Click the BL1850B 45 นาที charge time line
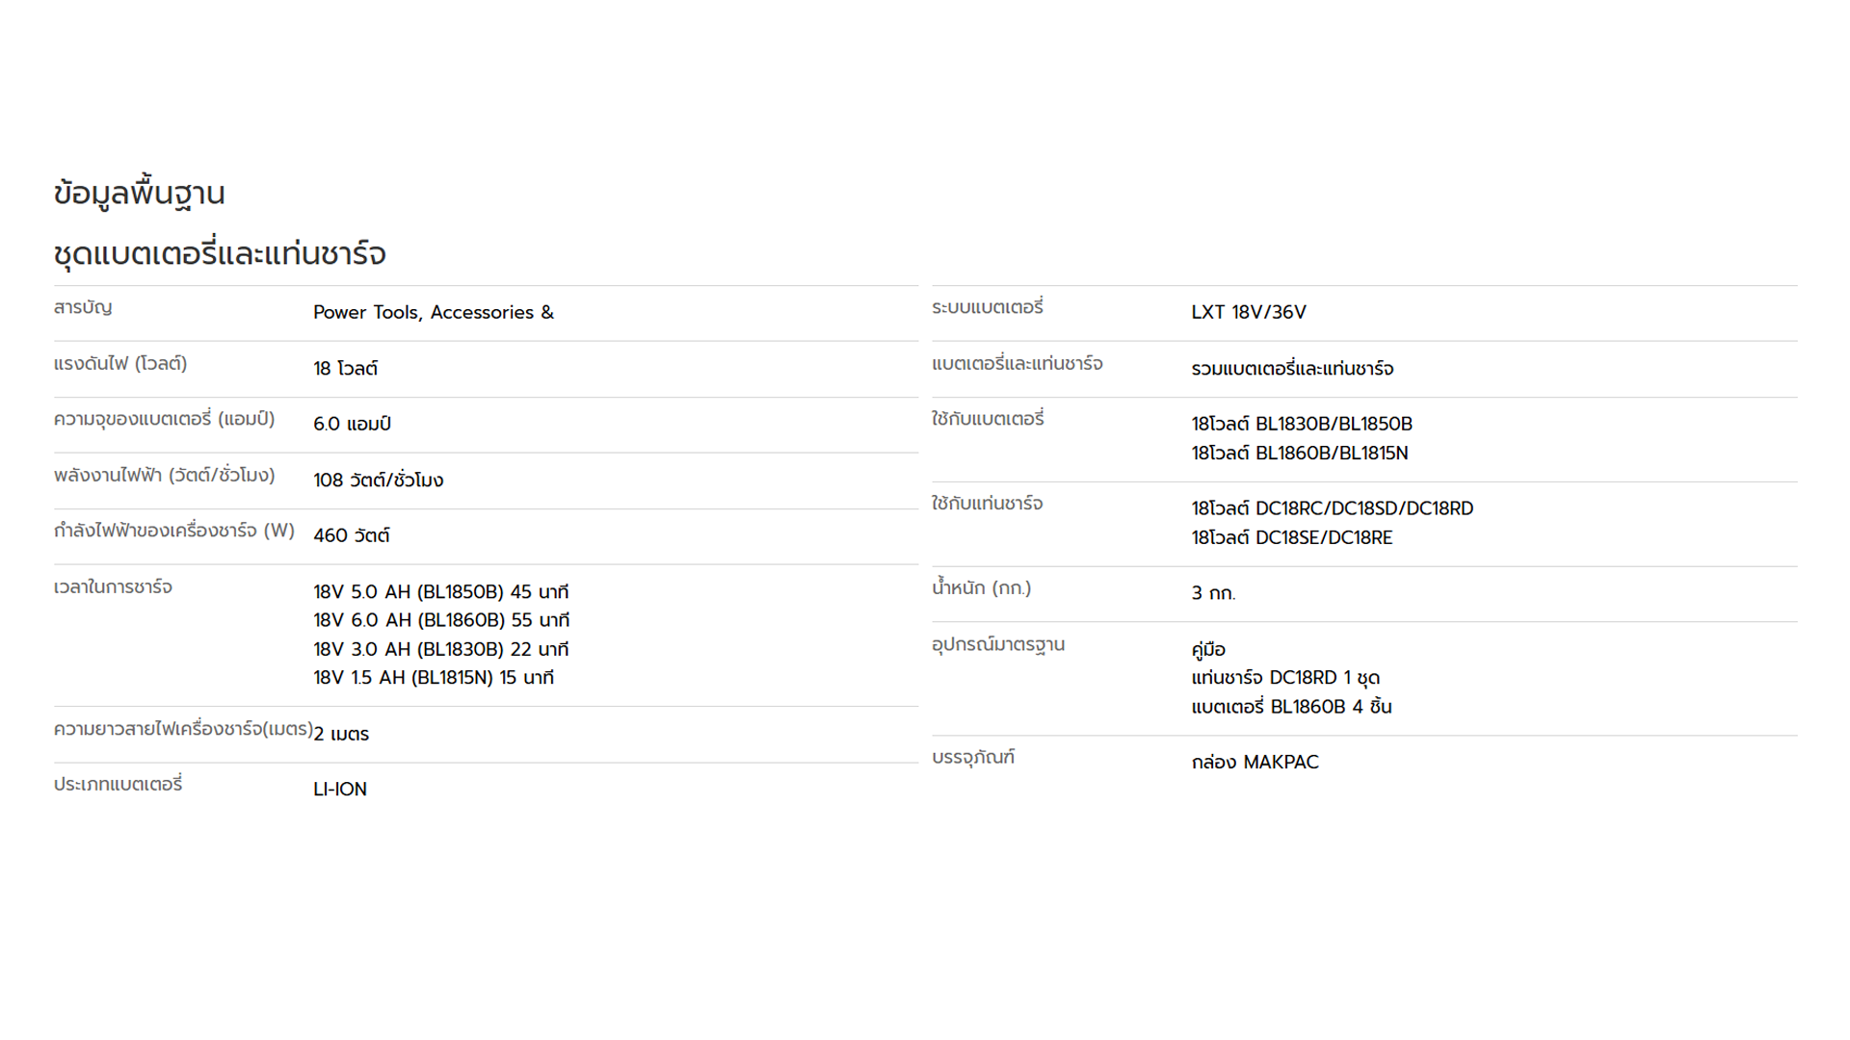 (440, 591)
